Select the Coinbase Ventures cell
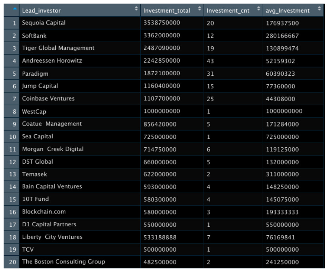Image resolution: width=329 pixels, height=272 pixels. [x=80, y=99]
